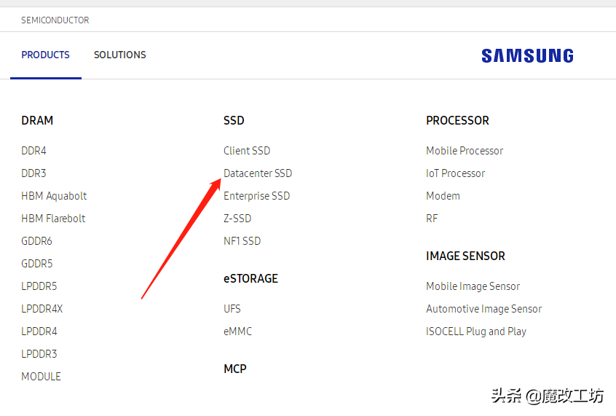Select Client SSD under SSD
This screenshot has width=616, height=416.
pos(247,151)
